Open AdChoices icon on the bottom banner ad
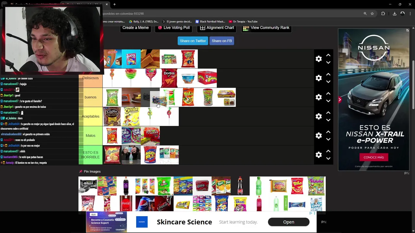 [x=311, y=213]
